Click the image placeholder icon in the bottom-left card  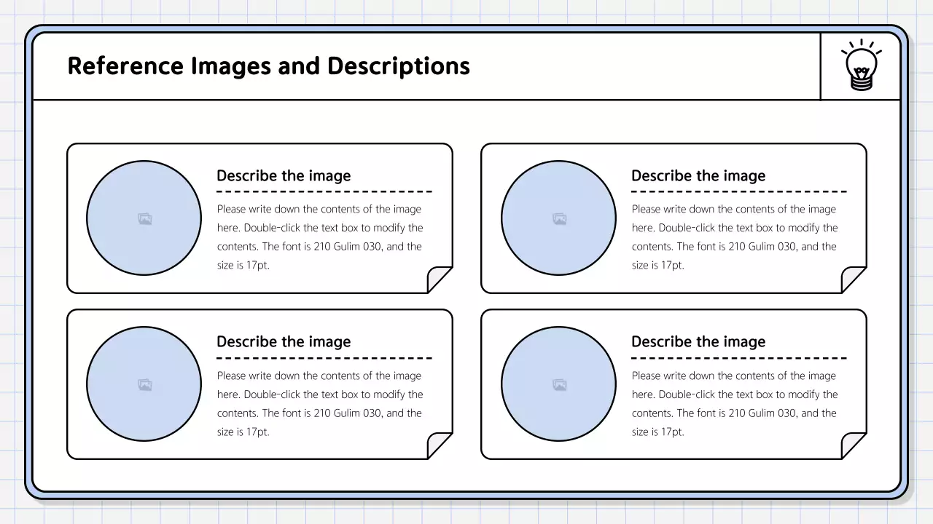(144, 384)
